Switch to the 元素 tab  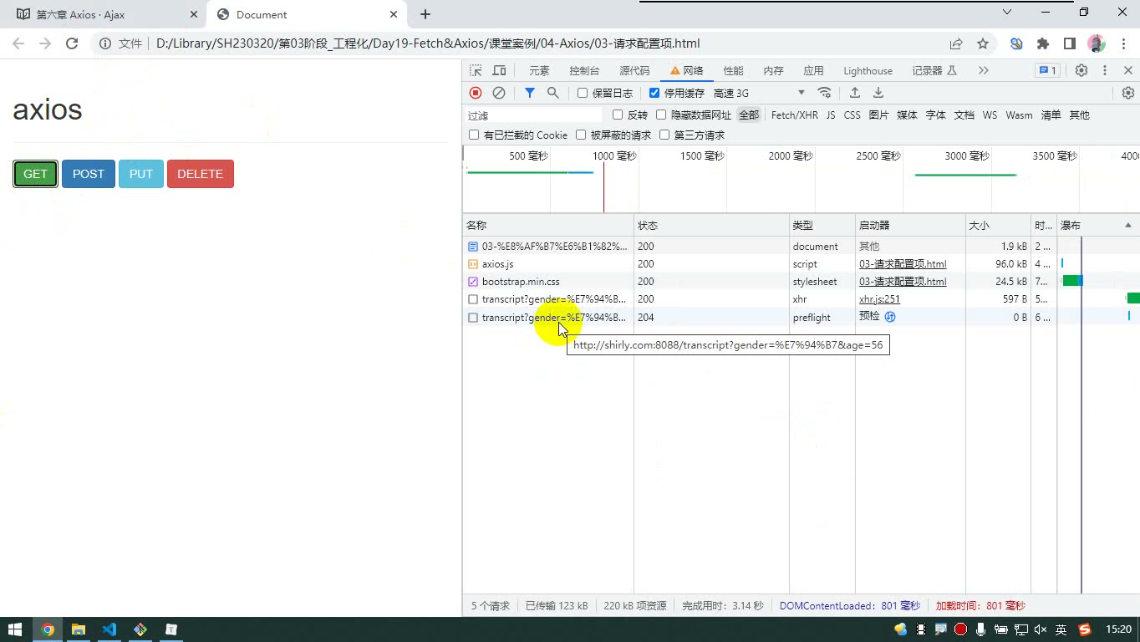tap(539, 71)
